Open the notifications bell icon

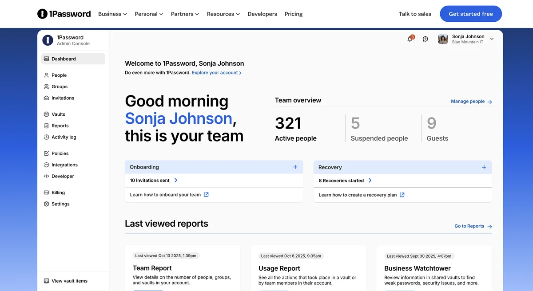(x=410, y=39)
